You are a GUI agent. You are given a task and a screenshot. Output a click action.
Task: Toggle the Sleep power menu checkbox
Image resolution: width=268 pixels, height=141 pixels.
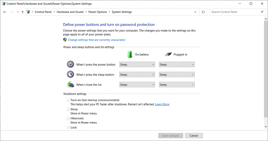(x=68, y=109)
